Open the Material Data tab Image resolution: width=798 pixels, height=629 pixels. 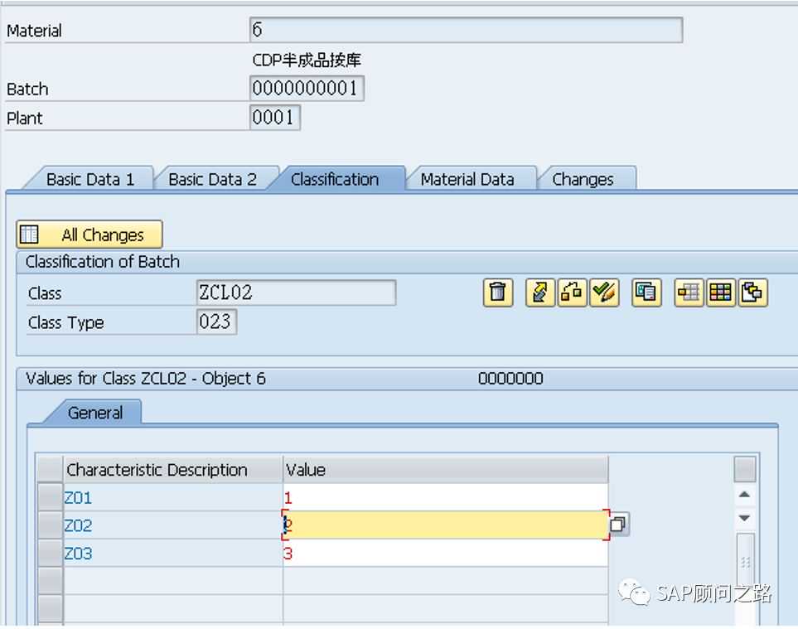click(467, 179)
